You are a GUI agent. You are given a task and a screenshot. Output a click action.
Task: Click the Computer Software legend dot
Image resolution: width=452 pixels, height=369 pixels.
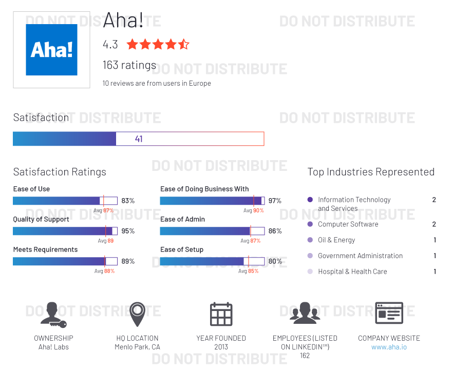click(x=310, y=224)
